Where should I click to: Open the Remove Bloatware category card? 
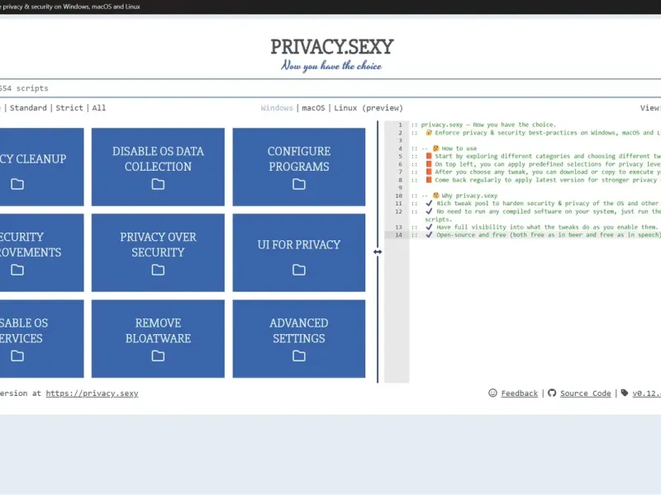[158, 338]
